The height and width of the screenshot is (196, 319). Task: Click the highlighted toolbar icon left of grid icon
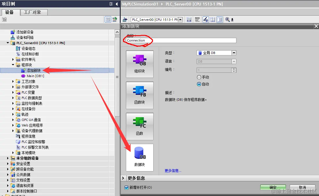(206, 20)
